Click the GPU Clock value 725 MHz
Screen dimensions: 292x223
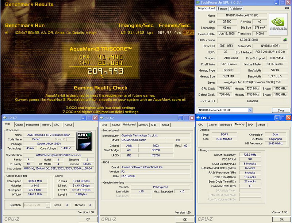pos(224,88)
